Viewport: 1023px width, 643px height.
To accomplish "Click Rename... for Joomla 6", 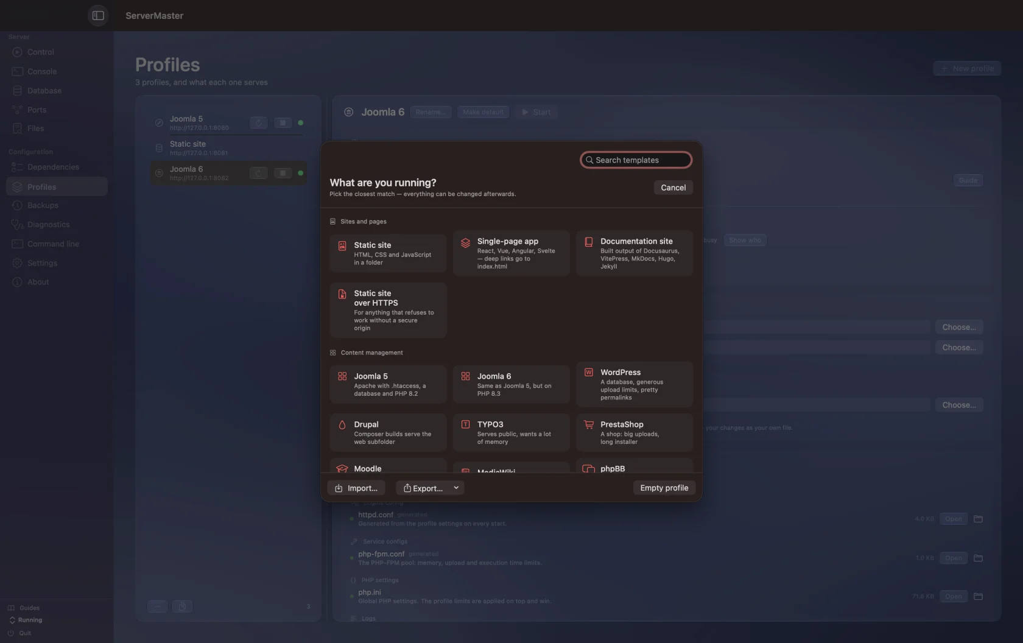I will coord(431,112).
